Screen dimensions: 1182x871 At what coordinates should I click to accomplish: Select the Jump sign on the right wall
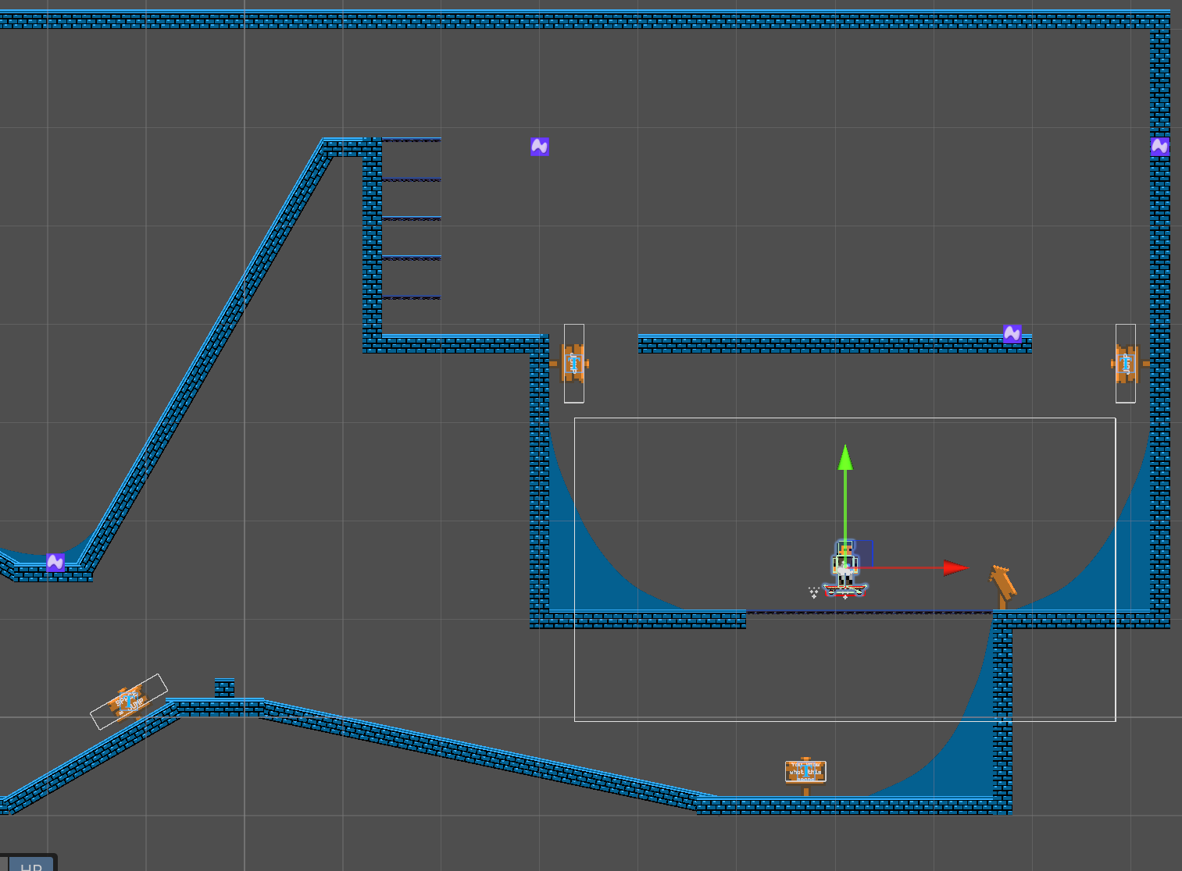point(1127,364)
